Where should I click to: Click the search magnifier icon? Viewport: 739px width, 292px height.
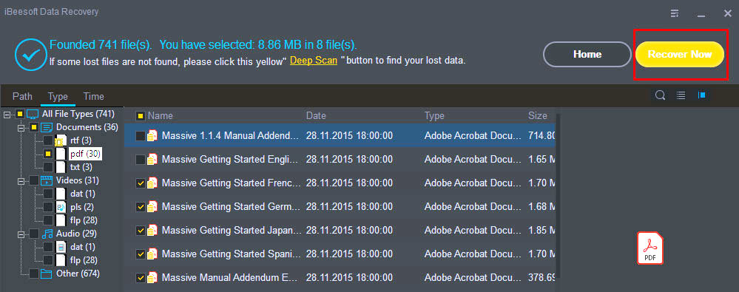click(661, 95)
